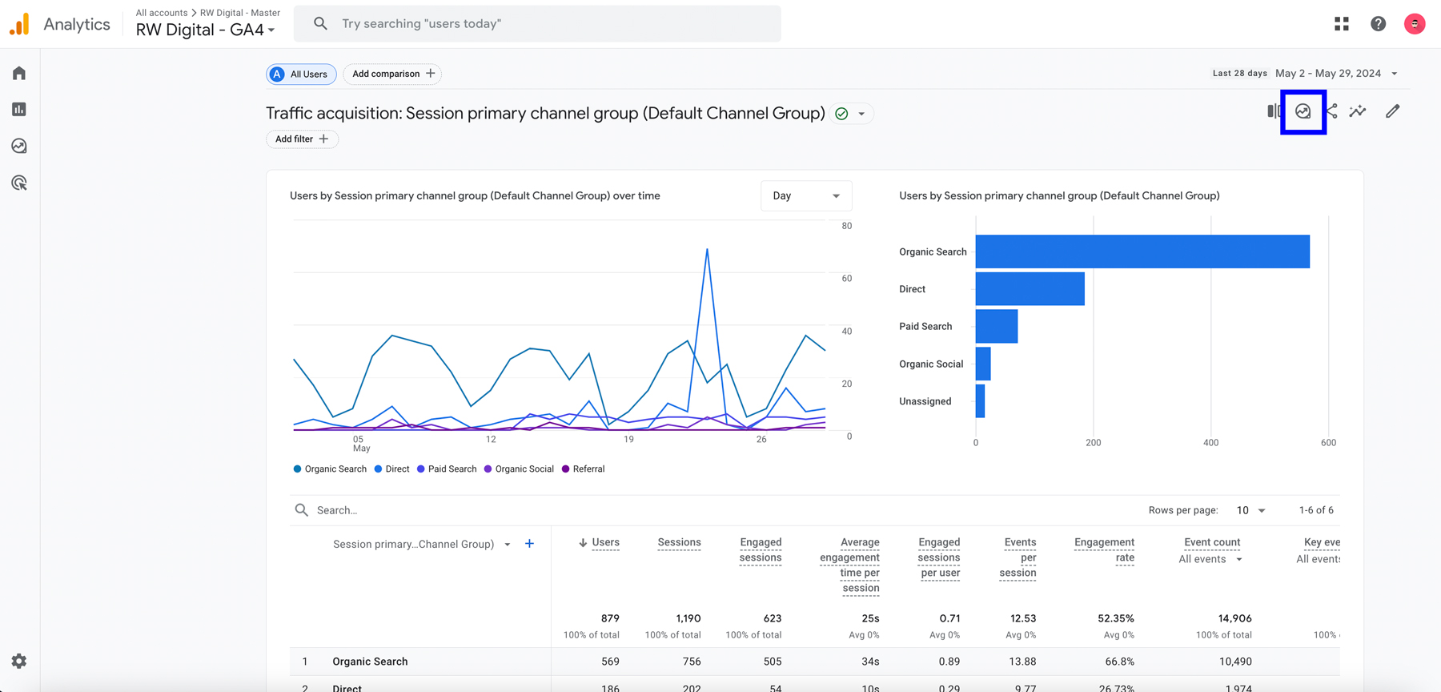Click total users value 879
Image resolution: width=1441 pixels, height=692 pixels.
click(x=610, y=618)
